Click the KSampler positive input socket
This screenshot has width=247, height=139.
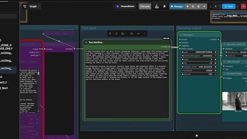pos(180,42)
